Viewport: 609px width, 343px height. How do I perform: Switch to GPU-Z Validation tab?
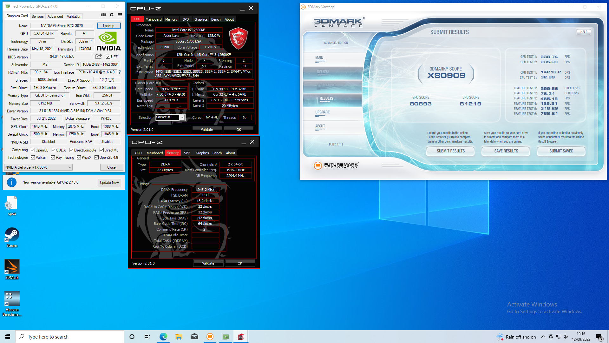click(74, 16)
